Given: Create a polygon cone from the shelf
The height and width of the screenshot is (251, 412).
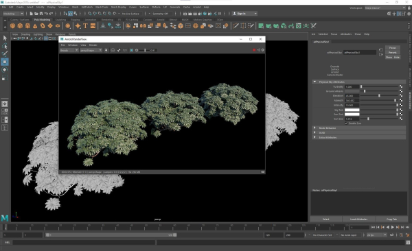Looking at the screenshot, I should [35, 26].
